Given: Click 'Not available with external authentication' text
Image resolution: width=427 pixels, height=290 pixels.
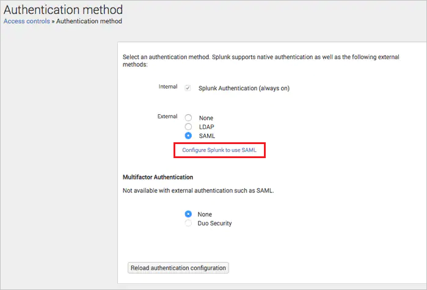Looking at the screenshot, I should pyautogui.click(x=199, y=190).
